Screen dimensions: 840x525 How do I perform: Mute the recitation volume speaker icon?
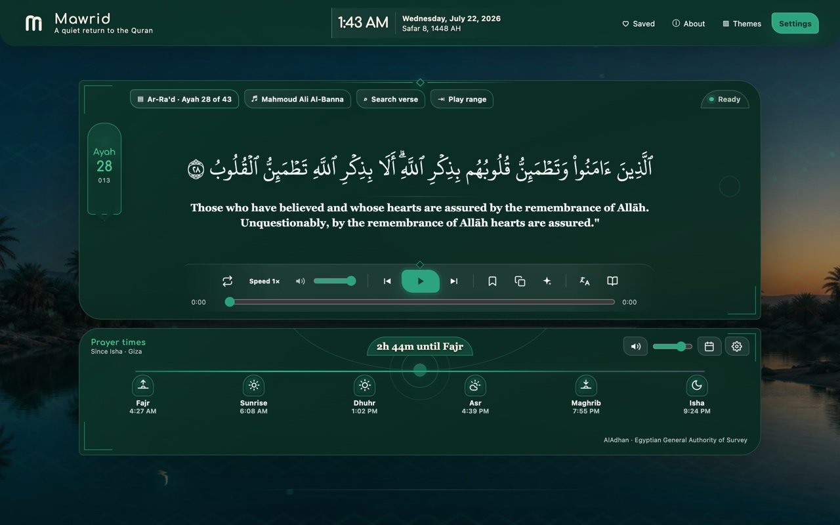click(x=300, y=281)
